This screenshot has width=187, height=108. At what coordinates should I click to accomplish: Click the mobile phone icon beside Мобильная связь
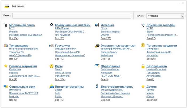pyautogui.click(x=6, y=25)
